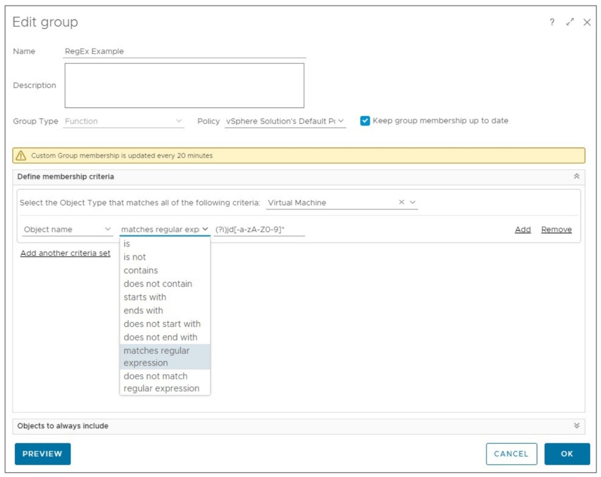601x477 pixels.
Task: Open the Policy dropdown
Action: tap(341, 121)
